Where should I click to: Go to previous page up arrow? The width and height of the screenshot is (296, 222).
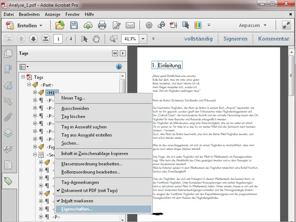[x=21, y=39]
